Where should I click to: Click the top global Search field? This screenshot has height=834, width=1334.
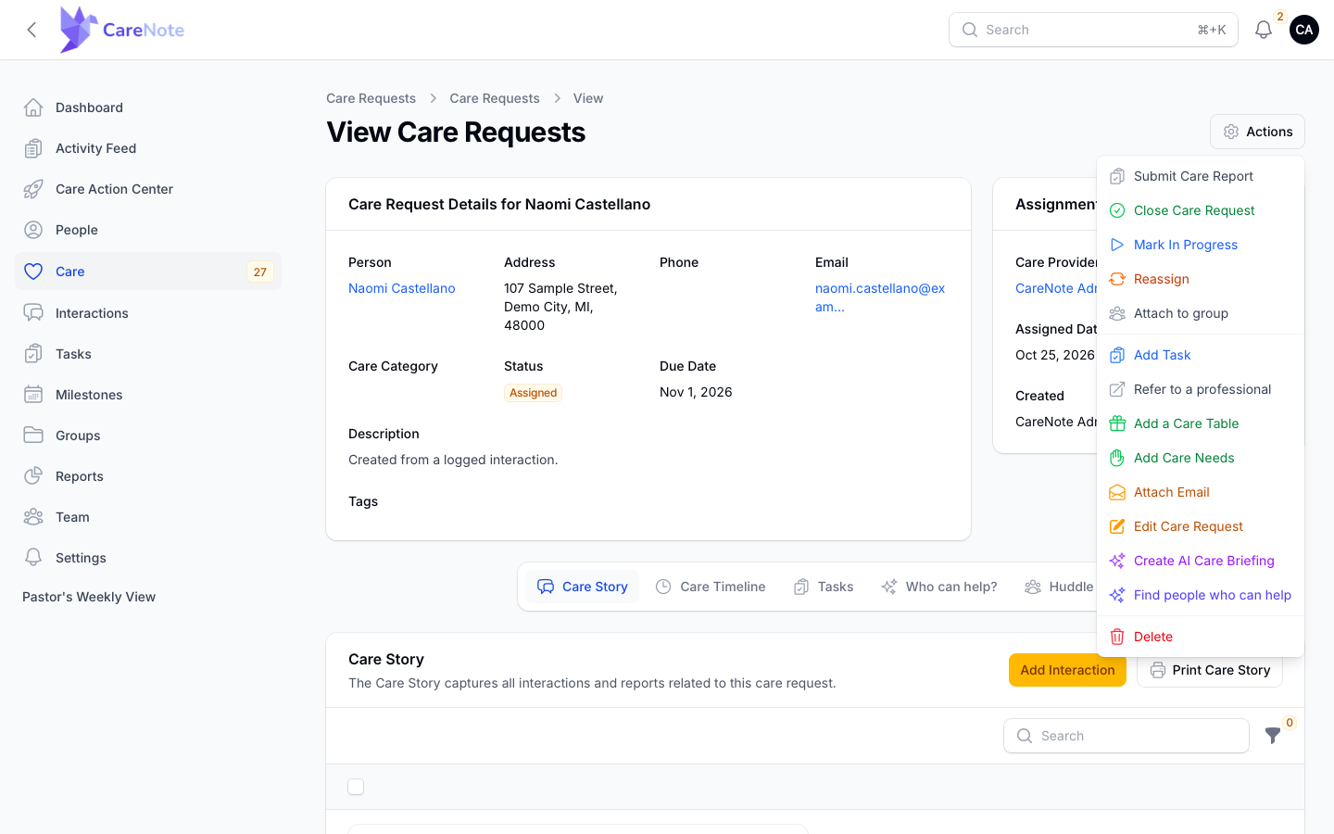pyautogui.click(x=1093, y=30)
